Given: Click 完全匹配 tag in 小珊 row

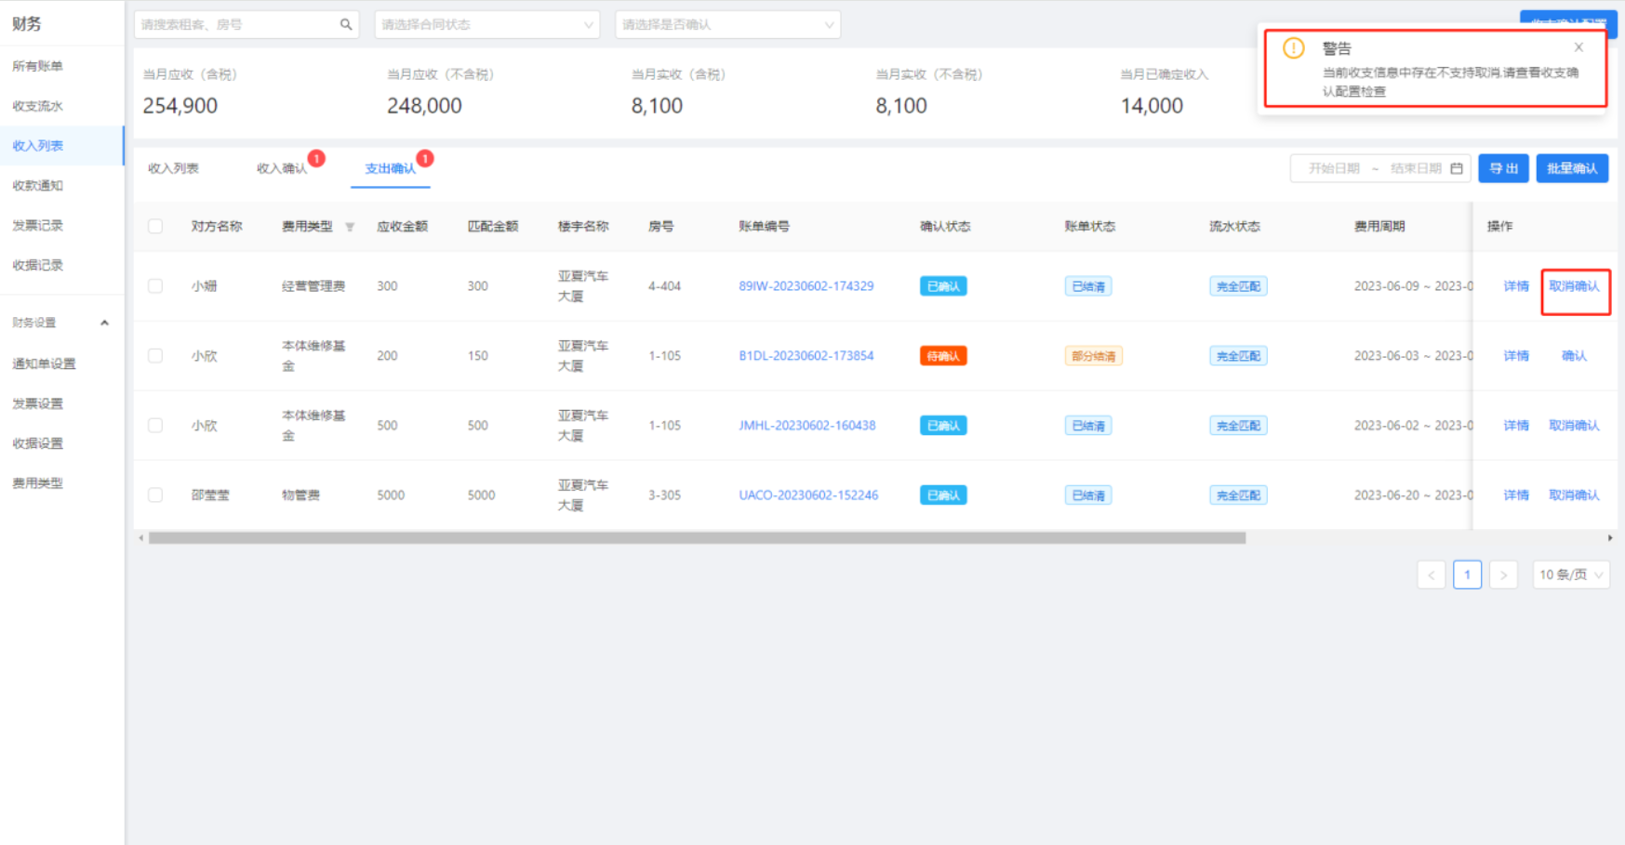Looking at the screenshot, I should click(x=1238, y=286).
